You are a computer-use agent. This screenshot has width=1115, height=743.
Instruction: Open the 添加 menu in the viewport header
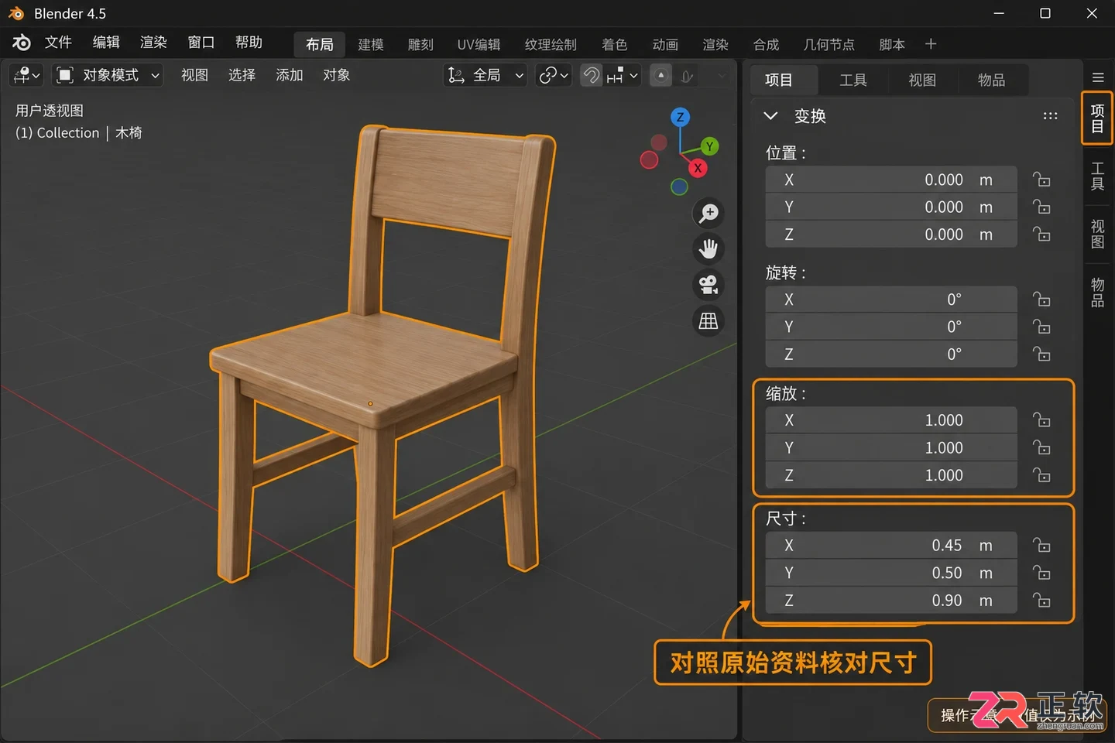290,75
